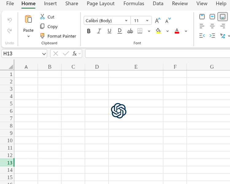Viewport: 230px width, 184px height.
Task: Switch to the Data tab
Action: [x=158, y=3]
